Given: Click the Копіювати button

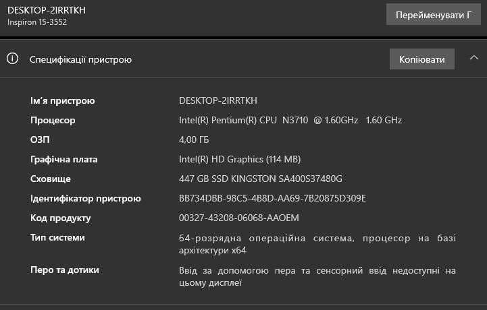Looking at the screenshot, I should (422, 59).
